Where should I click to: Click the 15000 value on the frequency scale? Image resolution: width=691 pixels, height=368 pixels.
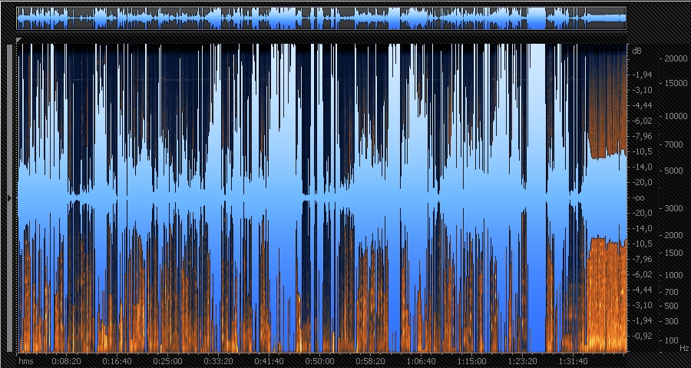(675, 83)
